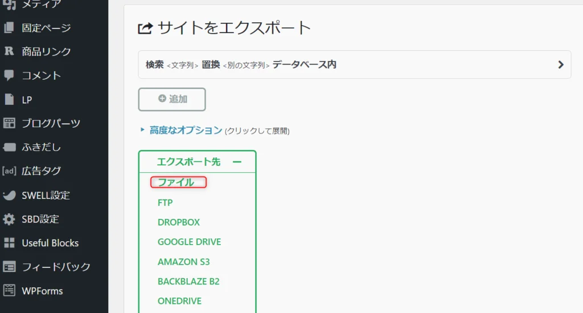Click the SBD設定 gear icon
The height and width of the screenshot is (313, 583).
click(x=9, y=219)
